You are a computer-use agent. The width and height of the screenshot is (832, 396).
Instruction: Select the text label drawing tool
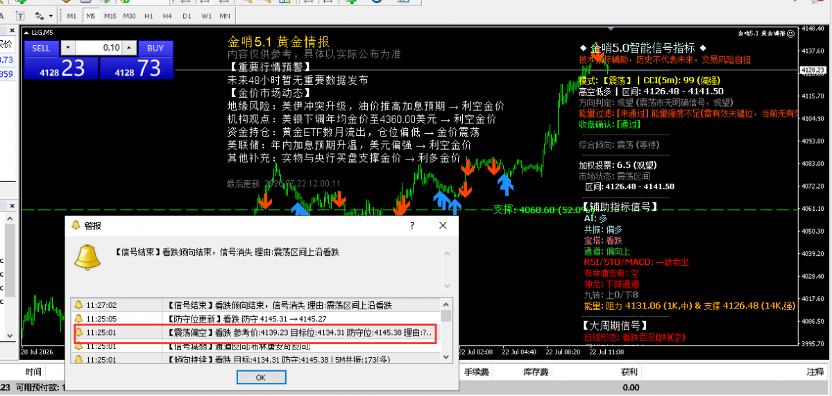20,15
